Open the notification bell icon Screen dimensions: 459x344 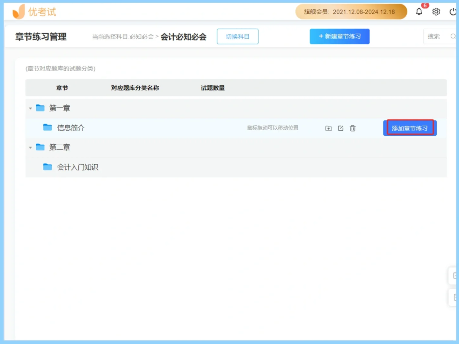click(x=419, y=12)
